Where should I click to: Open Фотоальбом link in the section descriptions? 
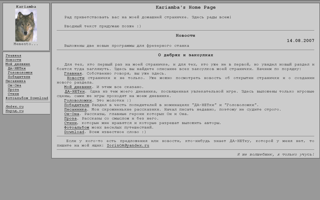(76, 127)
